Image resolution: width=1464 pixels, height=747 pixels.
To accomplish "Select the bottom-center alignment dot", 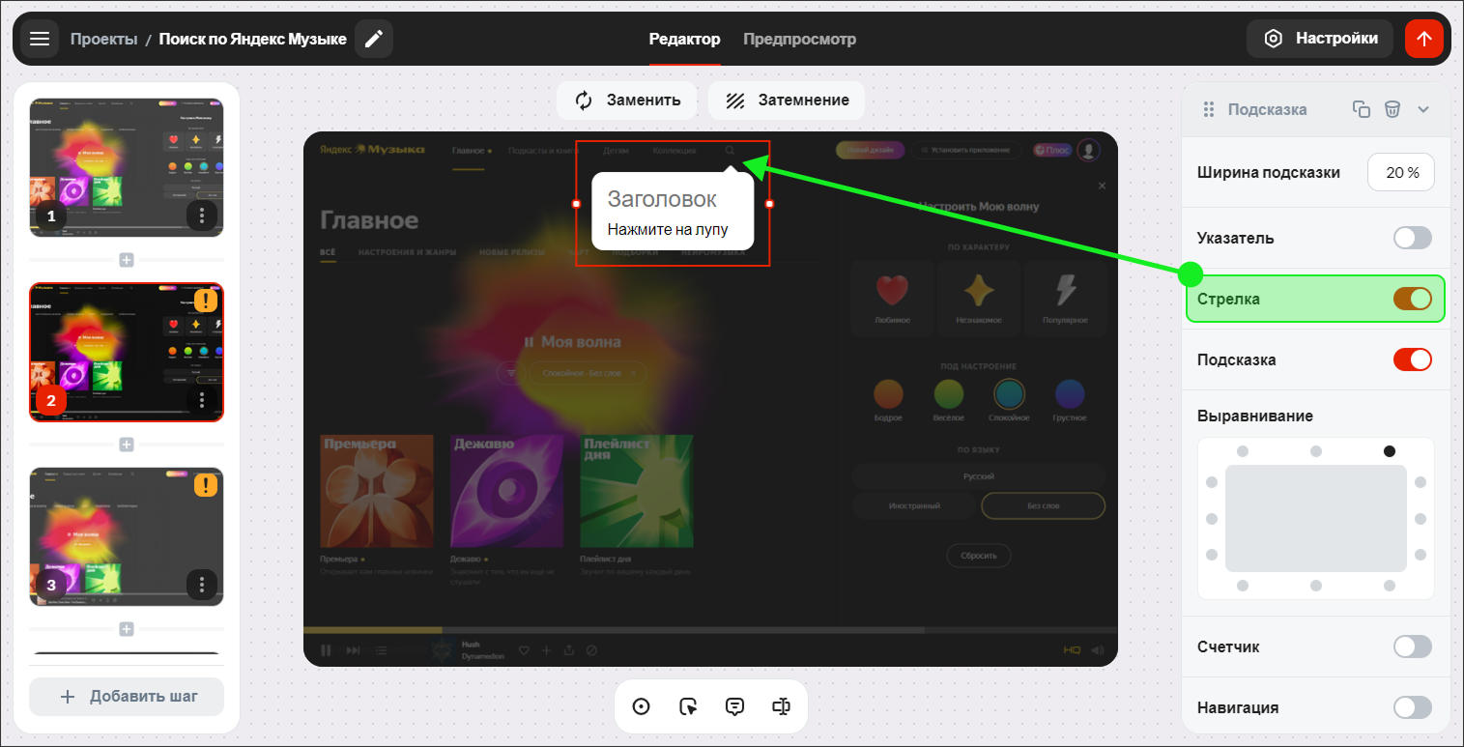I will [1316, 586].
